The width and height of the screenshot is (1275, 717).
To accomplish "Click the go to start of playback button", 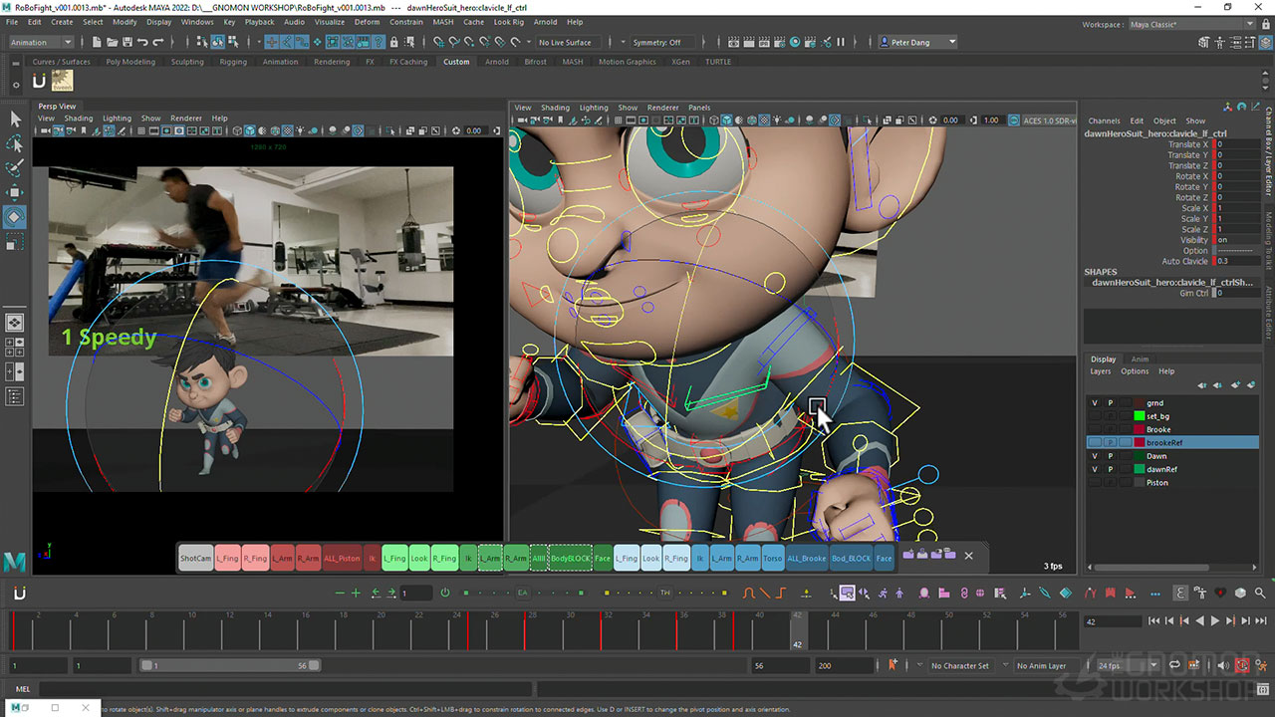I will coord(1153,621).
